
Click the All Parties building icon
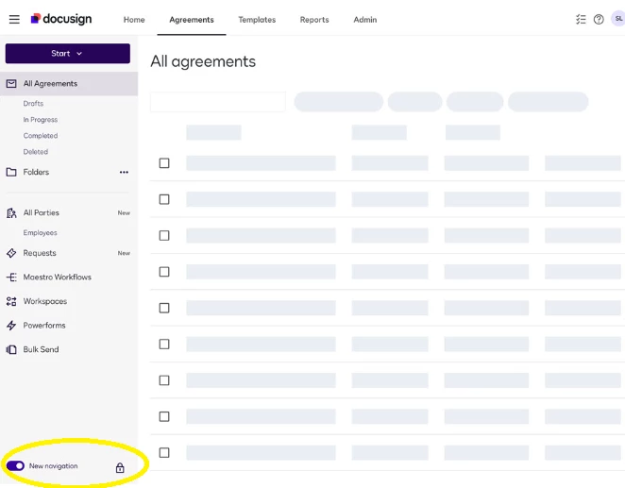pyautogui.click(x=11, y=213)
